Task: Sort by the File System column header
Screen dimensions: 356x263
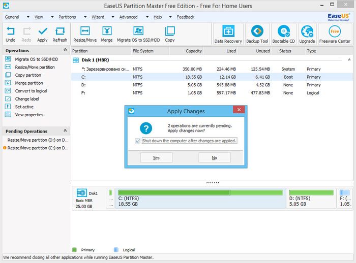Action: coord(151,51)
